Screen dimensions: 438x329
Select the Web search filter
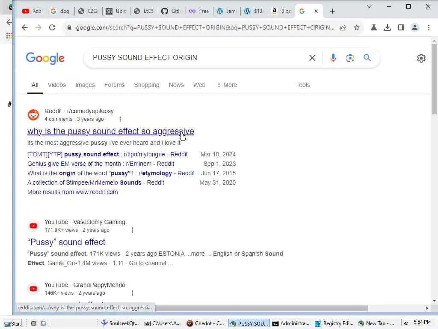199,85
